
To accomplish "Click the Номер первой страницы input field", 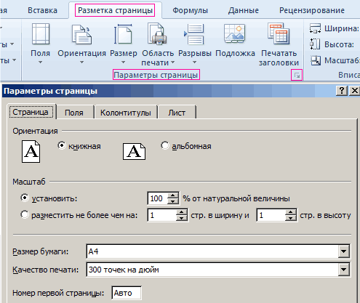I will pos(127,293).
